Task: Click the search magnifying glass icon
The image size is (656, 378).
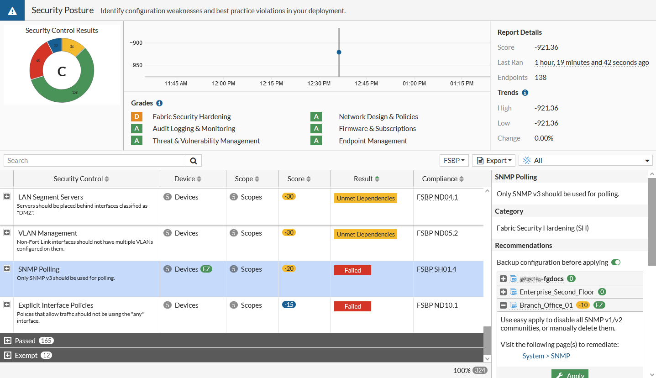Action: (x=193, y=160)
